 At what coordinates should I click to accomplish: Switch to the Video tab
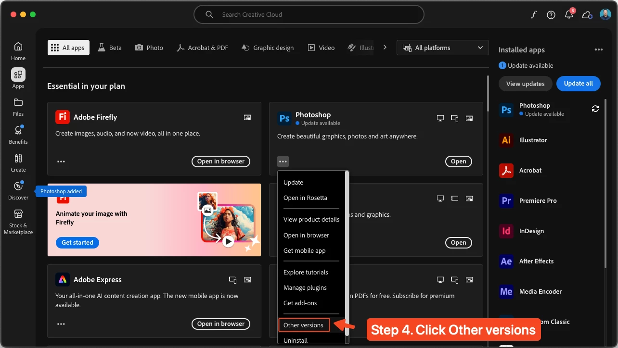tap(321, 48)
